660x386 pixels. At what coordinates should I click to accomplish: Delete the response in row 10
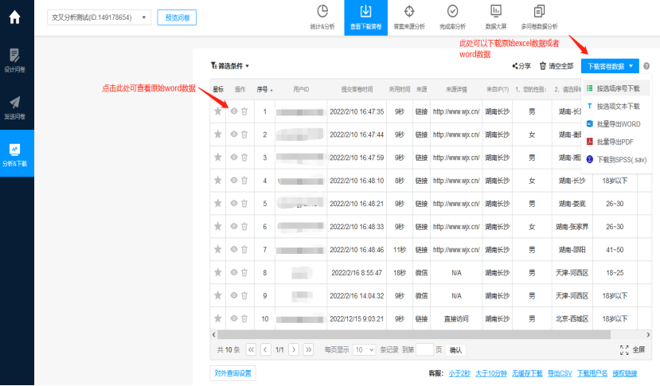[244, 318]
